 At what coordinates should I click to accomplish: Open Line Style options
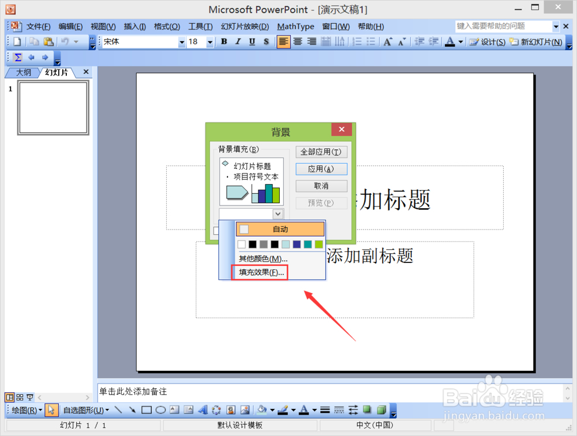click(325, 410)
